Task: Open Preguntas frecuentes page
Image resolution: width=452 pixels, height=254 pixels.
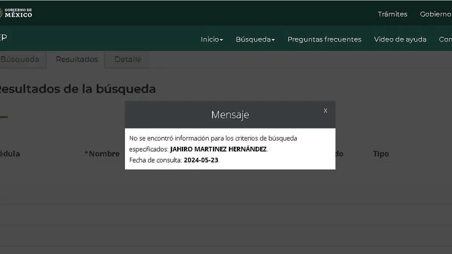Action: [324, 40]
